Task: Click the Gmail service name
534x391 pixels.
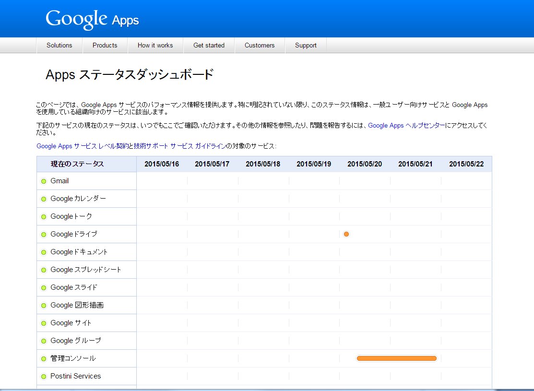Action: 59,181
